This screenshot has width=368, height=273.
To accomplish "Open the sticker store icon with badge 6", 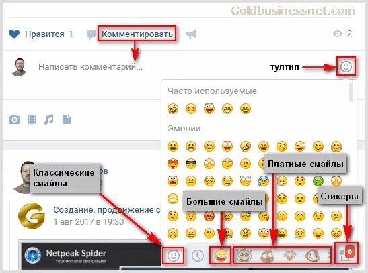I will (346, 254).
